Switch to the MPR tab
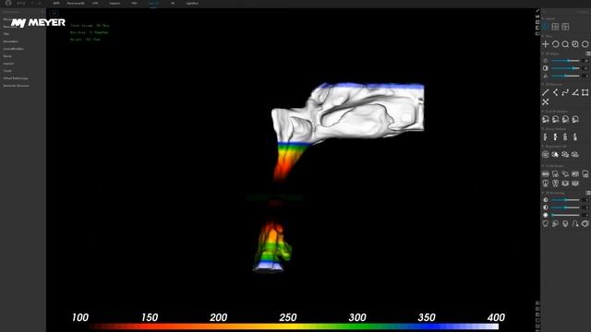 [x=56, y=3]
